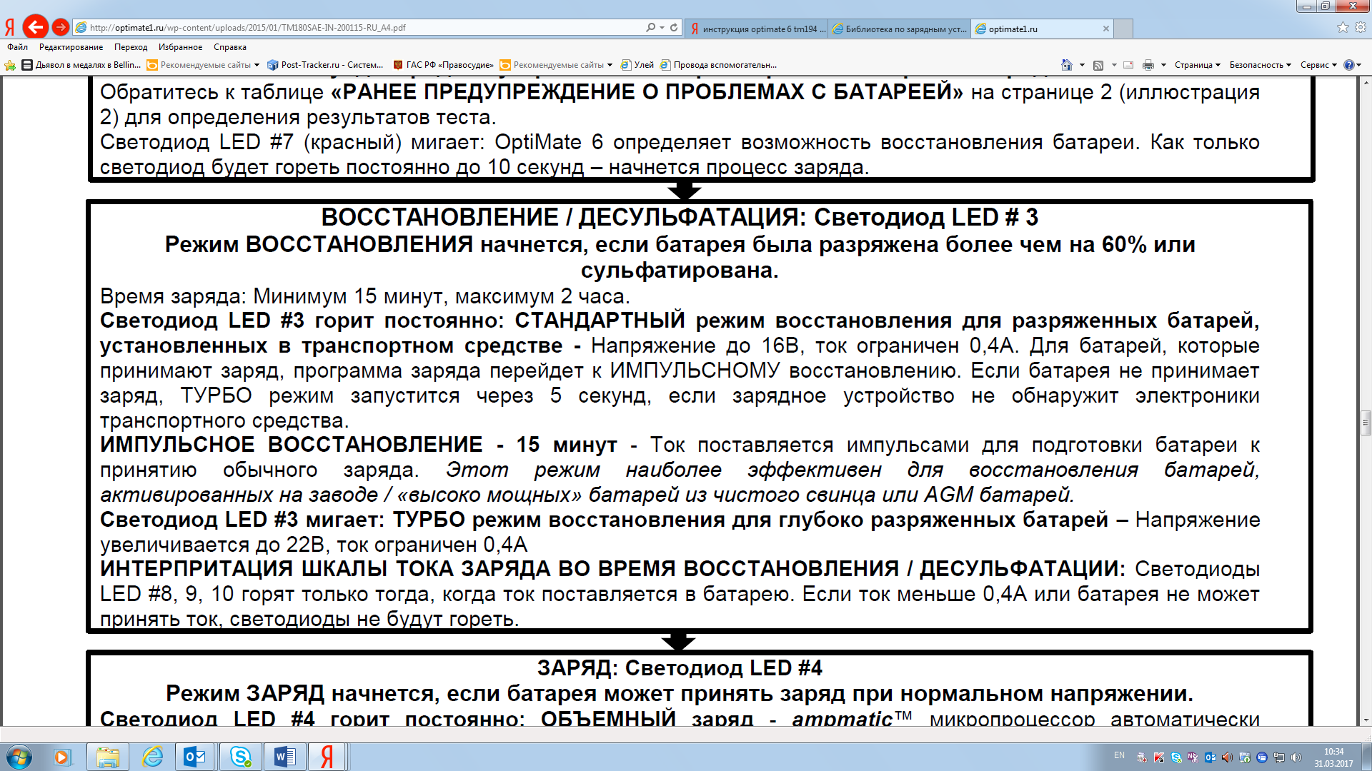The width and height of the screenshot is (1372, 771).
Task: Click the Show desktop strip beside the clock
Action: point(1366,757)
